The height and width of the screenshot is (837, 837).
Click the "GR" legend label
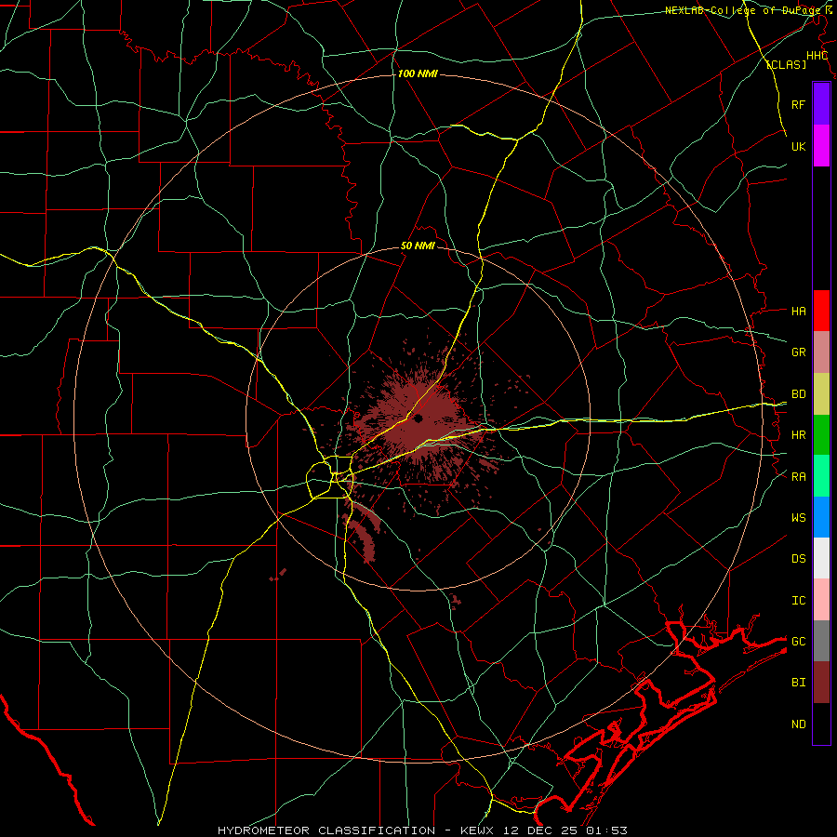pos(799,352)
